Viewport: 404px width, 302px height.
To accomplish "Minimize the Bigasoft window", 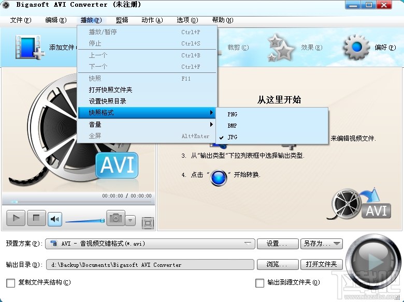I will point(353,5).
